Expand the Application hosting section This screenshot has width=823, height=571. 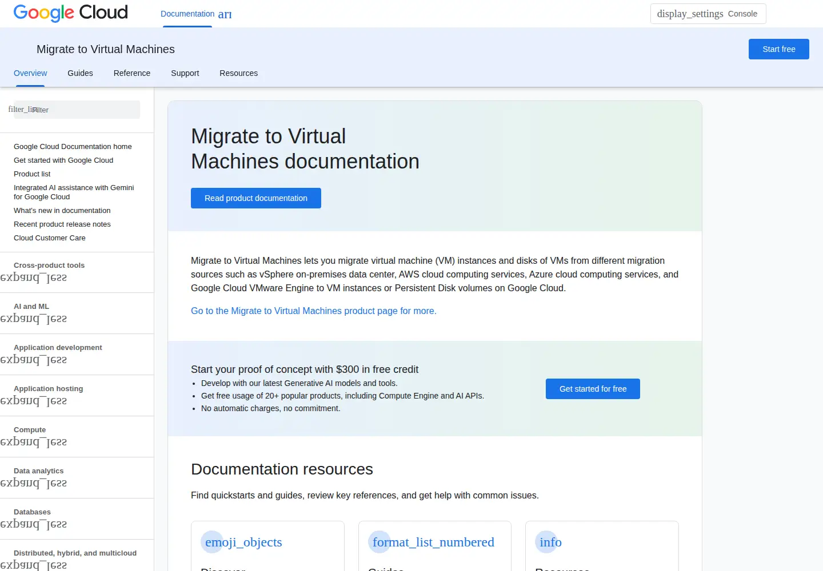tap(33, 401)
